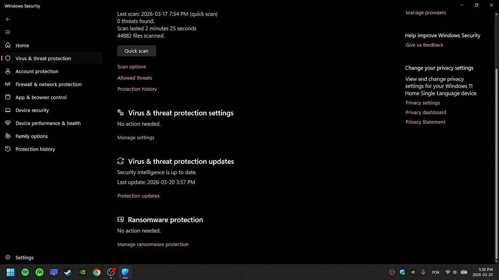The height and width of the screenshot is (280, 499).
Task: Click the gears icon beside protection settings heading
Action: click(121, 113)
